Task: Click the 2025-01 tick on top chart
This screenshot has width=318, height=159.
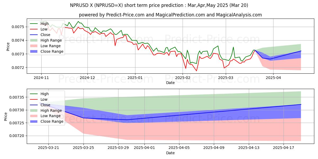Action: (135, 78)
